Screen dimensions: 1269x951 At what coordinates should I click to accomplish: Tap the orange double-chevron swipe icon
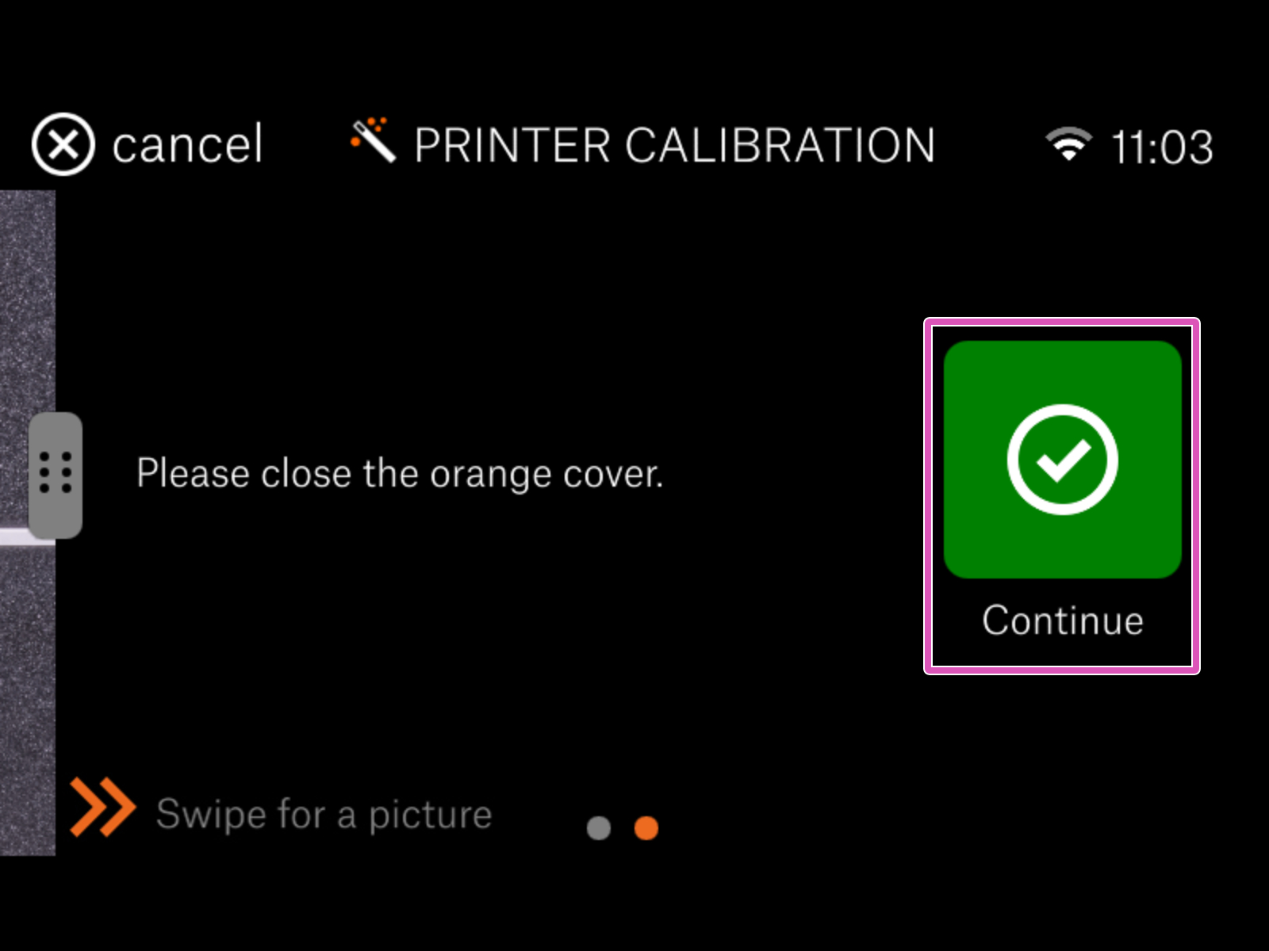102,807
